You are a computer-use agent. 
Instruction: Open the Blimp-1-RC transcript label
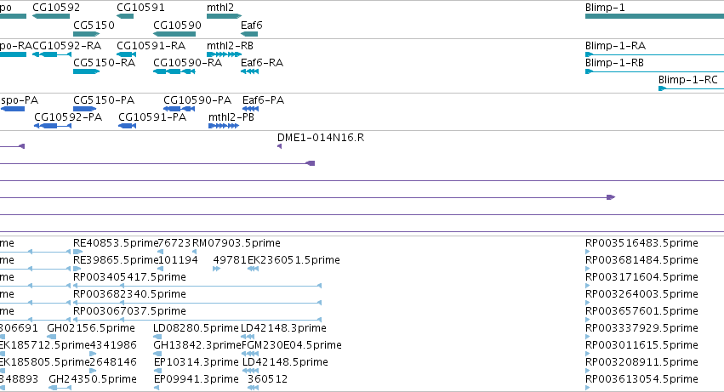point(688,79)
